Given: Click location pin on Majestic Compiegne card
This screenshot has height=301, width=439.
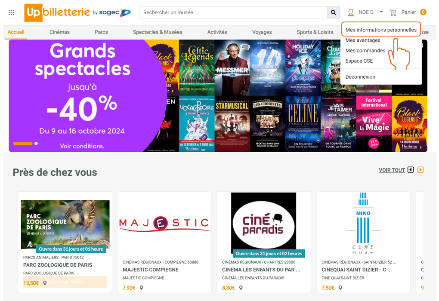Looking at the screenshot, I should click(142, 288).
